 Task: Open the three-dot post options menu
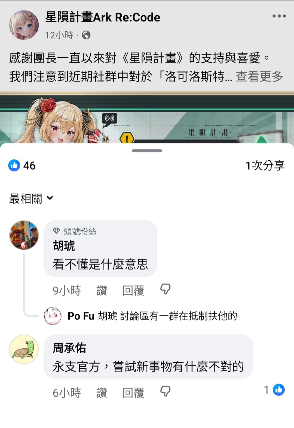(x=279, y=16)
